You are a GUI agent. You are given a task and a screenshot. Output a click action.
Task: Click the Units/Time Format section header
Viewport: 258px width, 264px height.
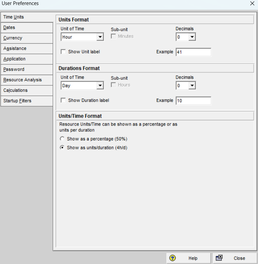click(x=155, y=116)
